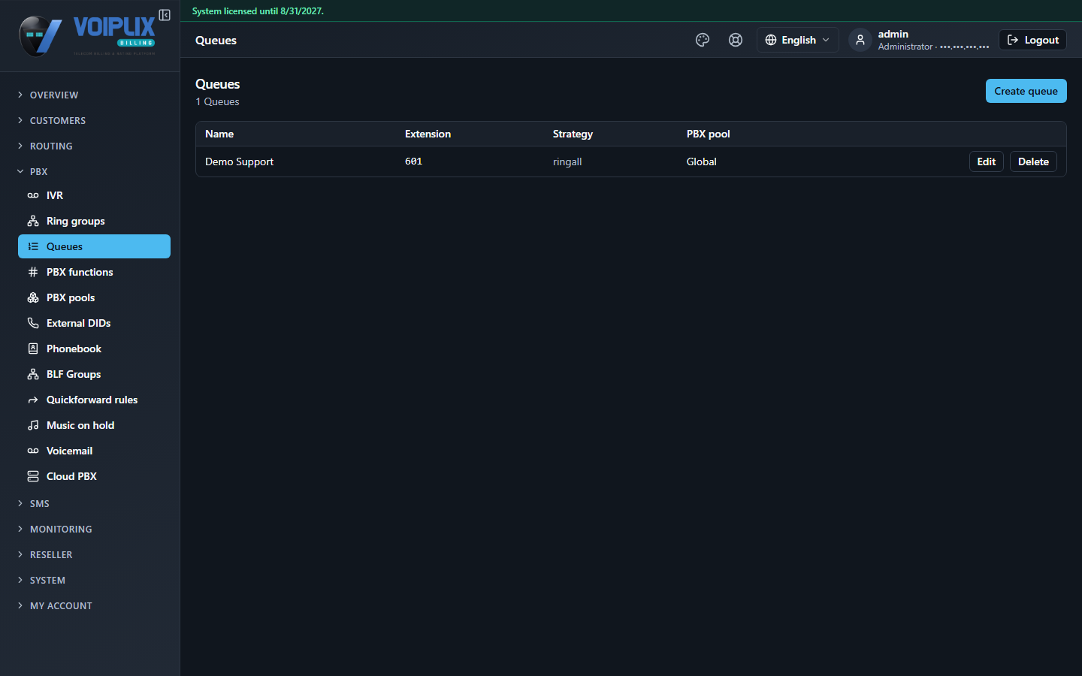This screenshot has height=676, width=1082.
Task: Open the English language dropdown
Action: (797, 40)
